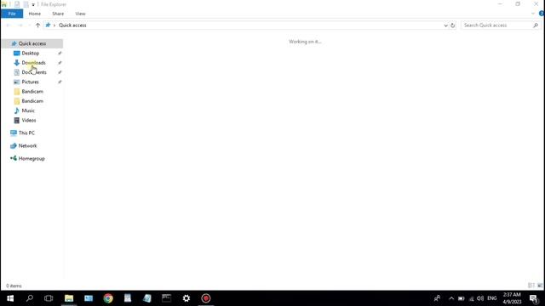Open the first Bandicam folder
The width and height of the screenshot is (545, 306).
click(32, 92)
